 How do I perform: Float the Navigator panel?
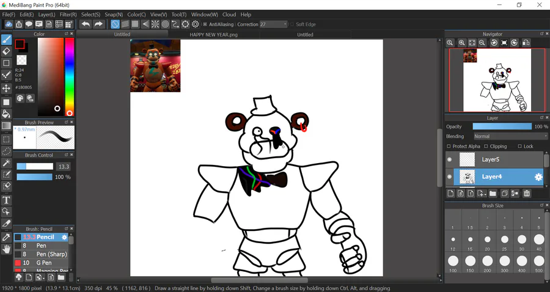(x=542, y=34)
